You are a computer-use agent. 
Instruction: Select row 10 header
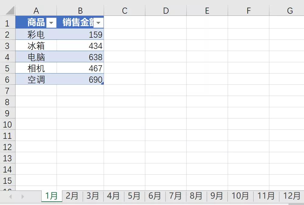click(x=7, y=125)
